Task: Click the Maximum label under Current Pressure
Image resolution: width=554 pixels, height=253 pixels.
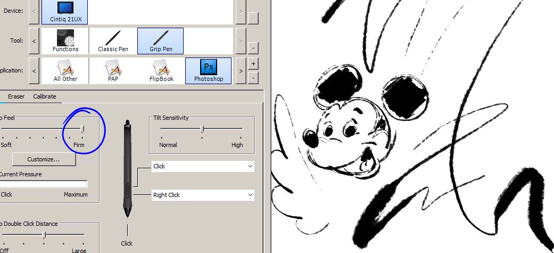Action: coord(76,194)
